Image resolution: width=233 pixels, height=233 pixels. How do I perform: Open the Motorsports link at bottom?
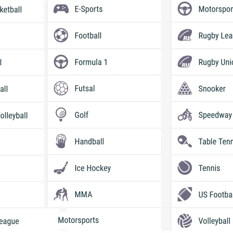click(x=78, y=220)
